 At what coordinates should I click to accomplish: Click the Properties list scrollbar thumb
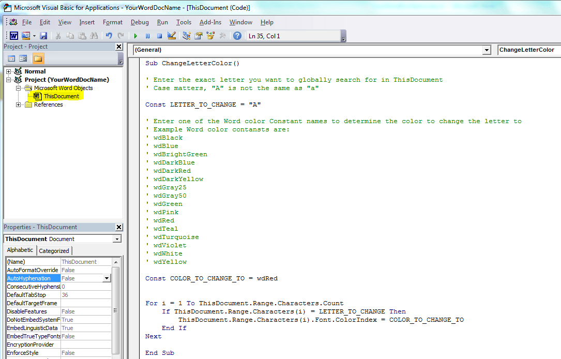116,310
